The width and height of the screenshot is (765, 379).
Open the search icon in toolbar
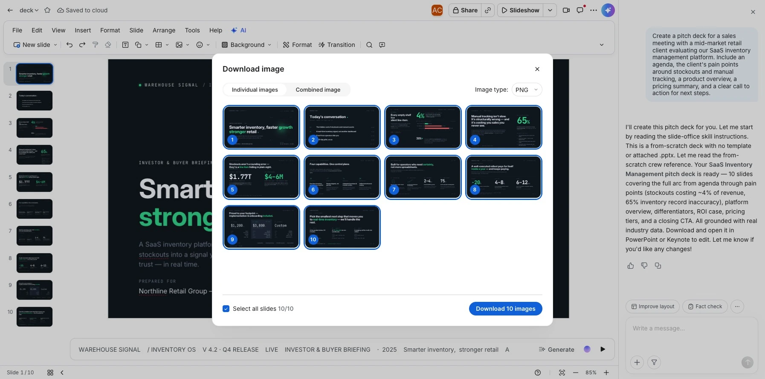[369, 45]
